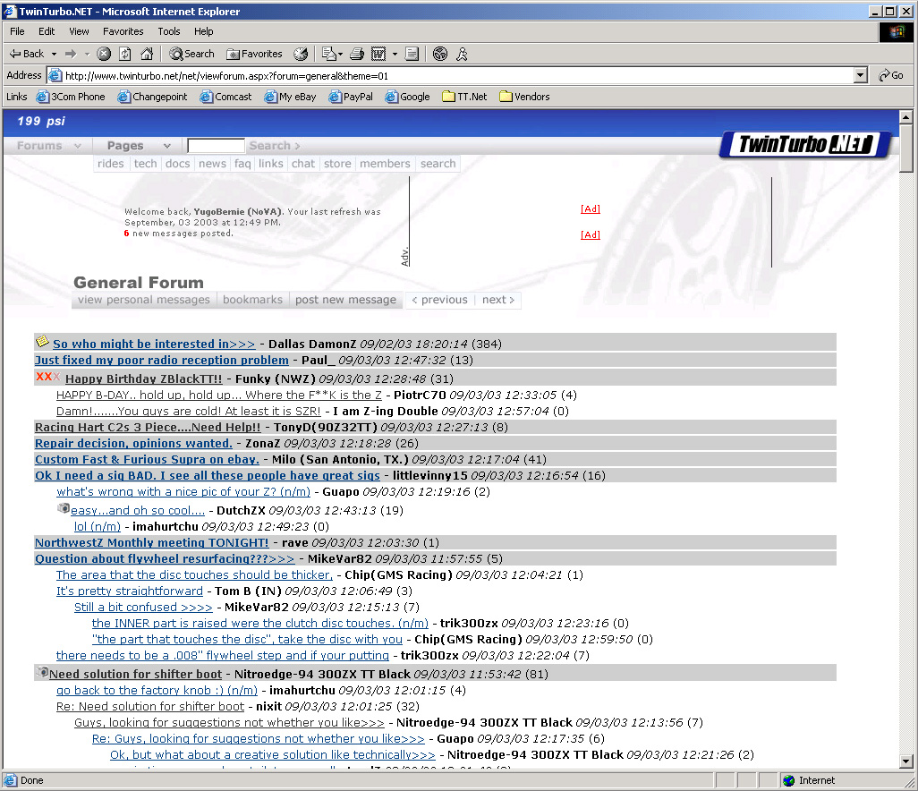918x791 pixels.
Task: Open 'Repair decision, opinions wanted.' thread
Action: coord(133,444)
